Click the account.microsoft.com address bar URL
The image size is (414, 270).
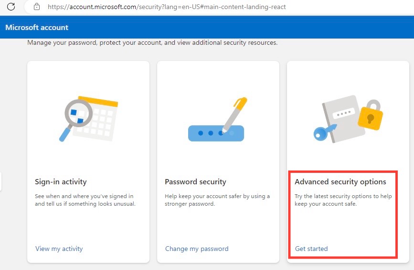click(x=167, y=7)
